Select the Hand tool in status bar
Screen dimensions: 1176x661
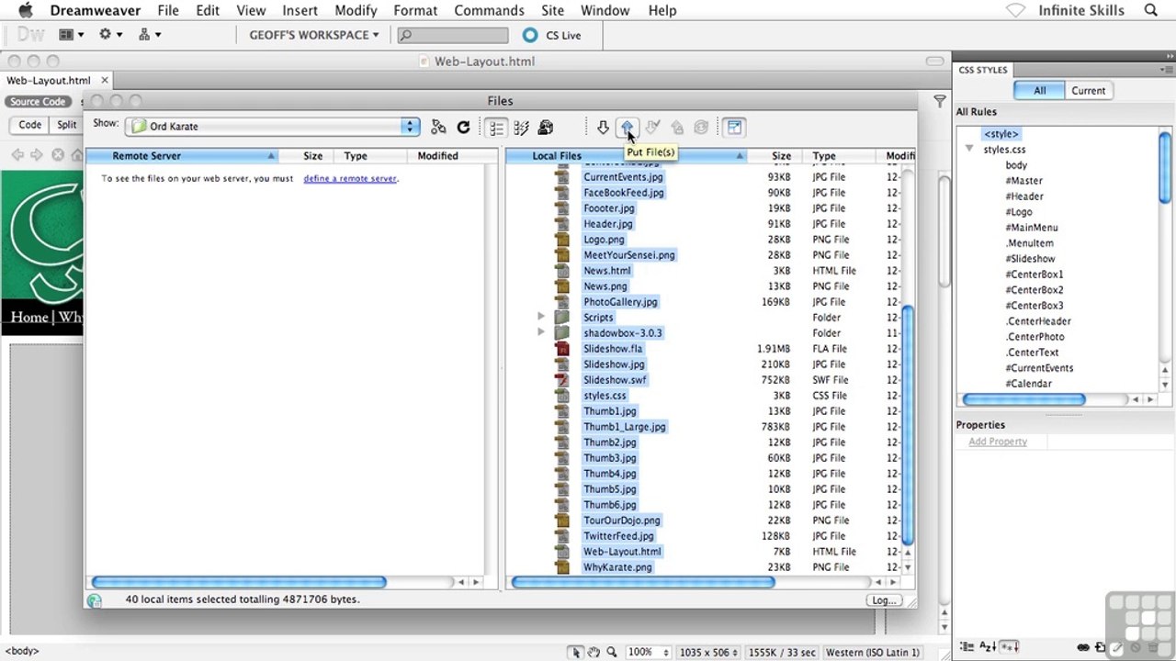coord(594,652)
